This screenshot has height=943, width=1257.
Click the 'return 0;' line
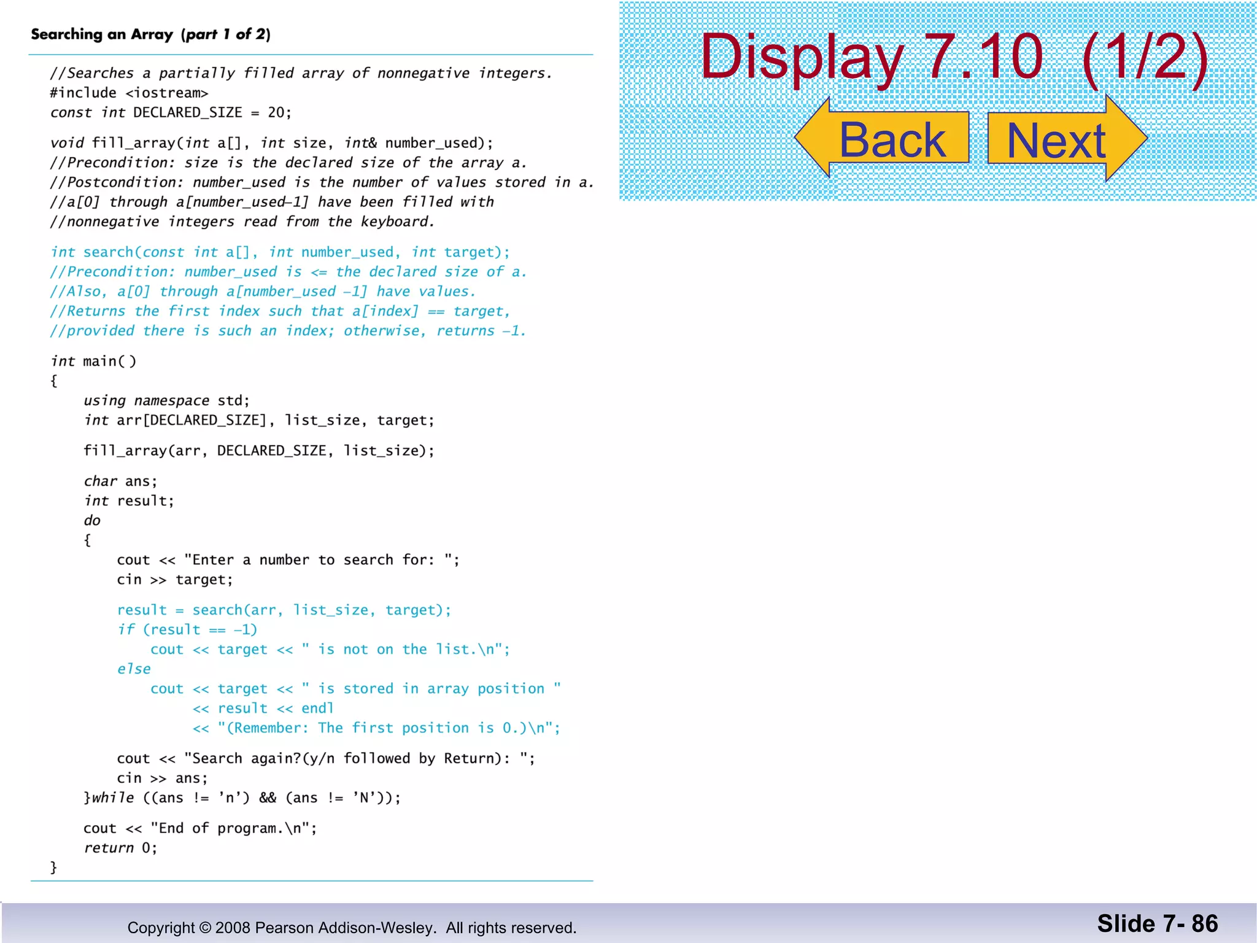pyautogui.click(x=121, y=848)
